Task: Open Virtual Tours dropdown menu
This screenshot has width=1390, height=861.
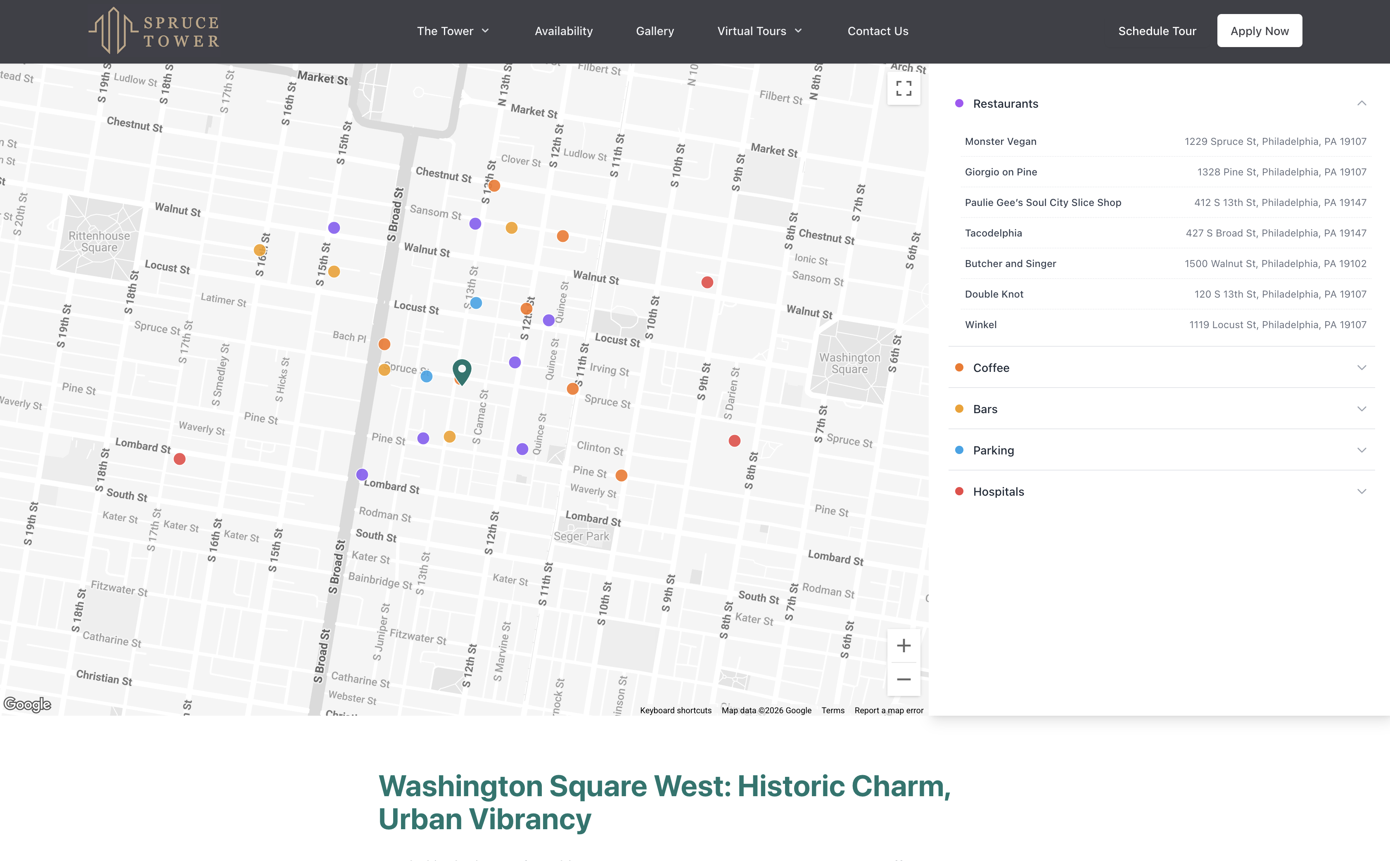Action: (x=759, y=31)
